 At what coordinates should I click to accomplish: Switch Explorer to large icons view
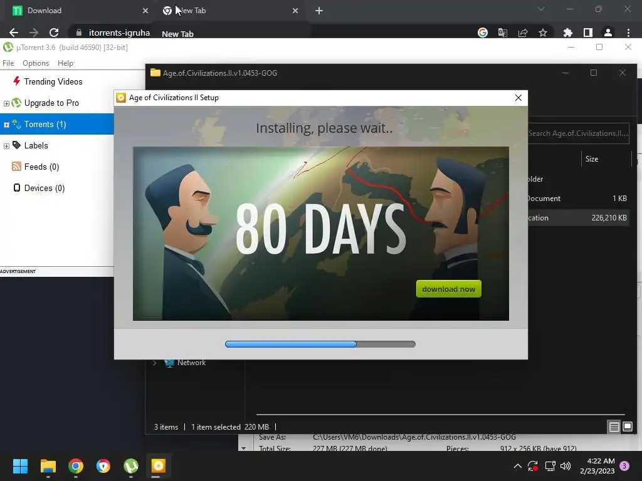click(x=628, y=427)
